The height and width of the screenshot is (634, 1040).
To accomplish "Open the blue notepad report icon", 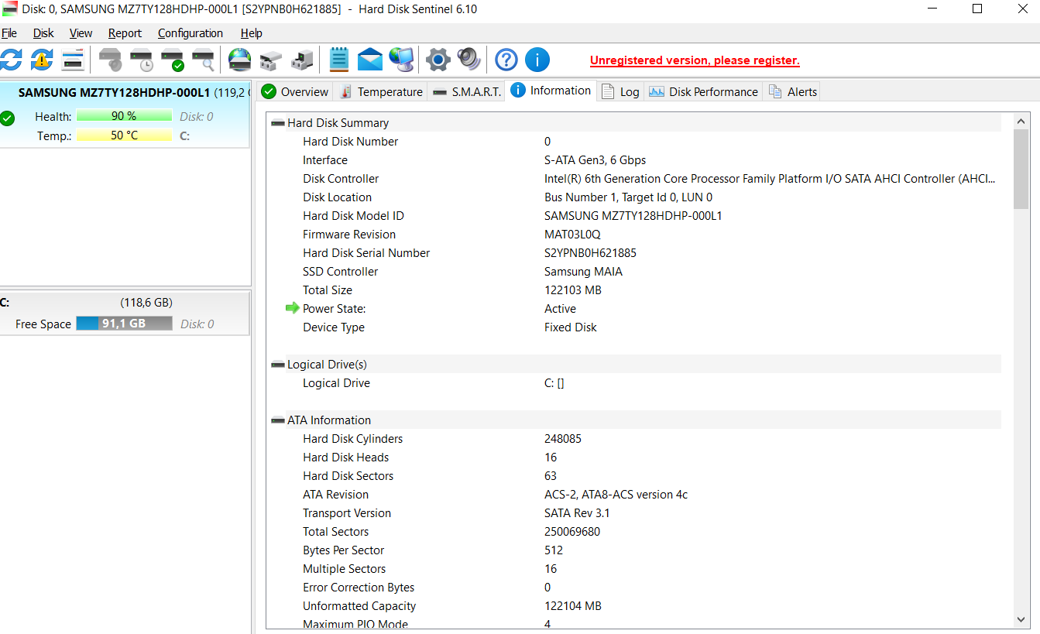I will pos(338,60).
